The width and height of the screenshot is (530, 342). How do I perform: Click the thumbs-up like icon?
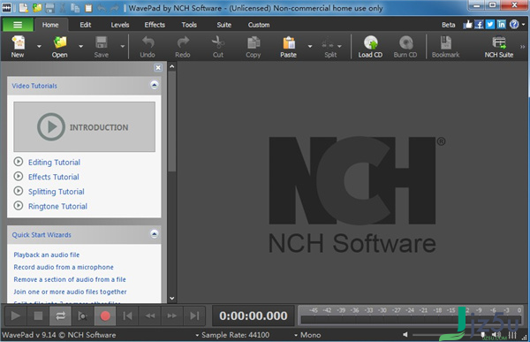click(468, 25)
